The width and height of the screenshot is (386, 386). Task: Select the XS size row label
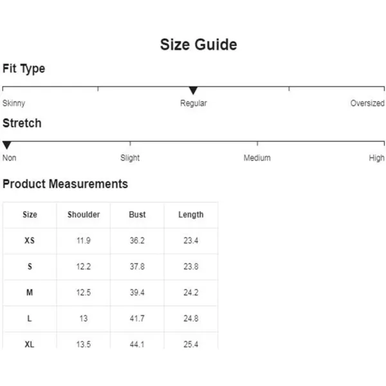[x=30, y=241]
